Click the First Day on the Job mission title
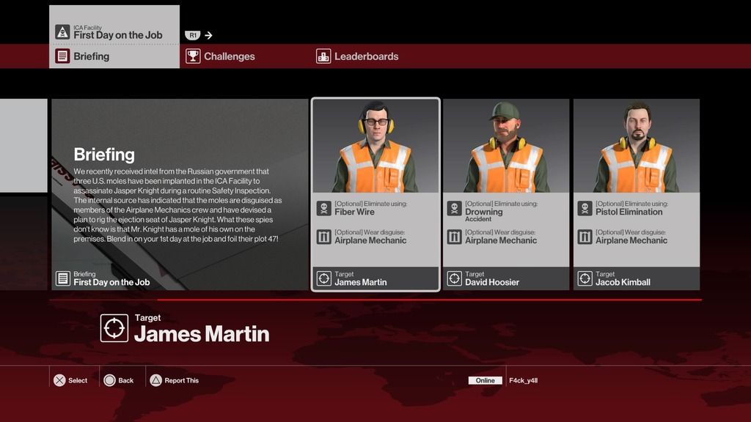The height and width of the screenshot is (422, 751). (118, 35)
